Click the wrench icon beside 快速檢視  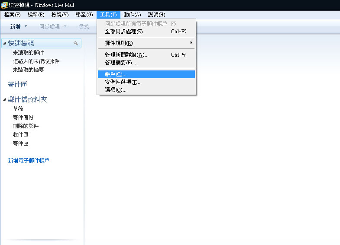pos(76,43)
